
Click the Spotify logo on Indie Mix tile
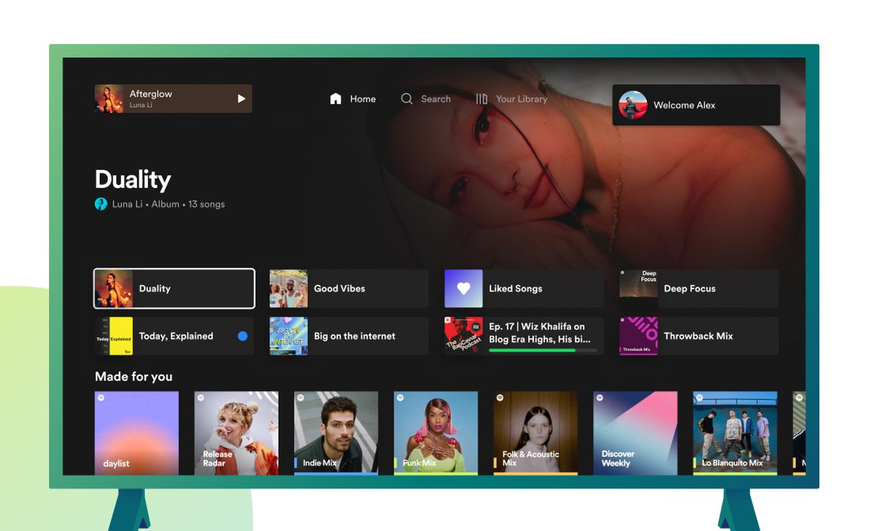(x=300, y=398)
